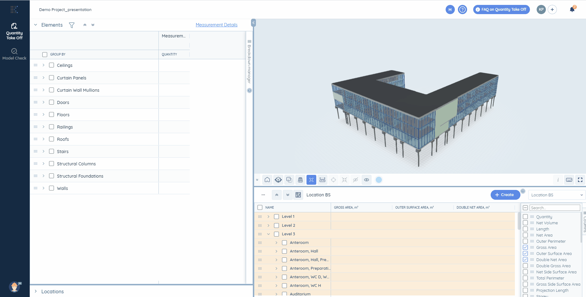This screenshot has height=297, width=586.
Task: Pick the light blue color swatch in viewer toolbar
Action: (379, 180)
